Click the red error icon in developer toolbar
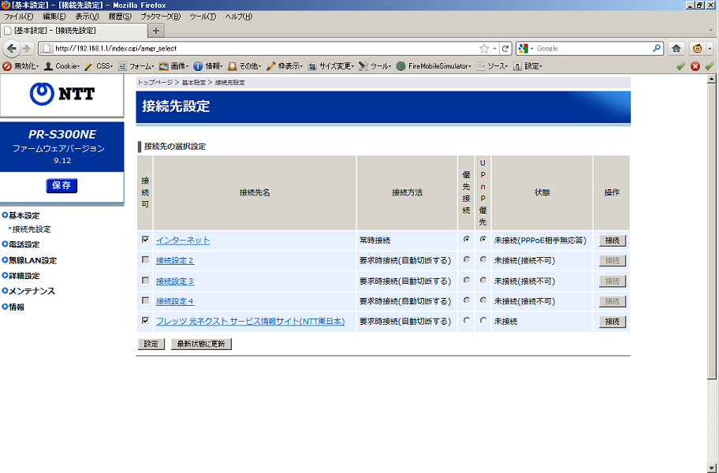This screenshot has height=473, width=719. [x=695, y=66]
